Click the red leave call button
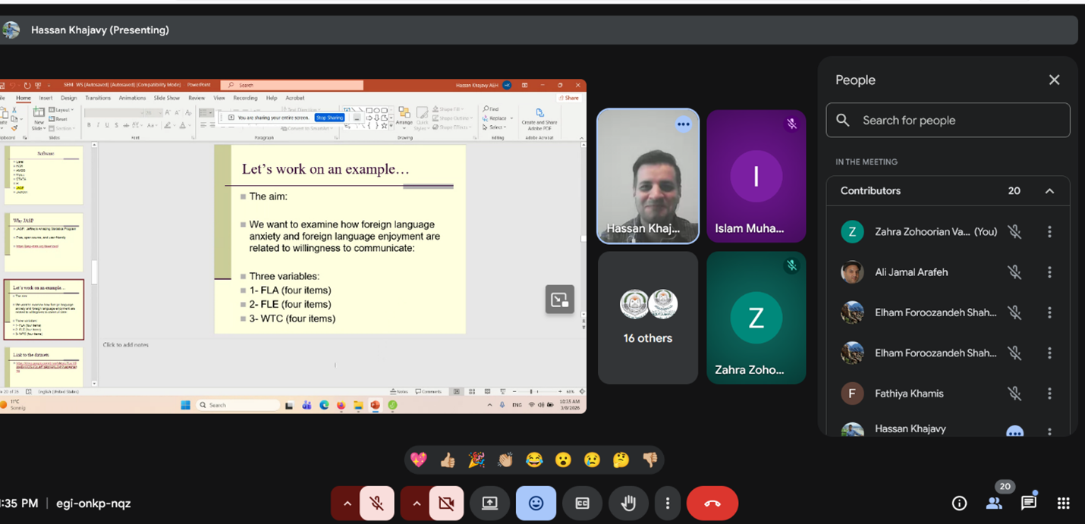The height and width of the screenshot is (524, 1085). (712, 504)
